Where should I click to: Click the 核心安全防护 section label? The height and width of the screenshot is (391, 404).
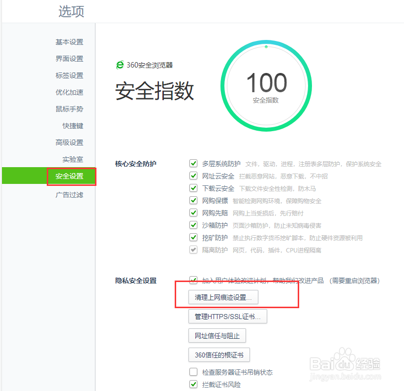pos(135,164)
